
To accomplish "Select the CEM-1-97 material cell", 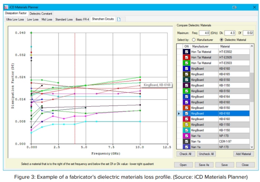I will pos(234,142).
